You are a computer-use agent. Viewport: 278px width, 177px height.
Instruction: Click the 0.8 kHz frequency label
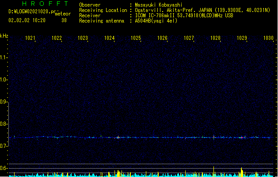pos(4,124)
